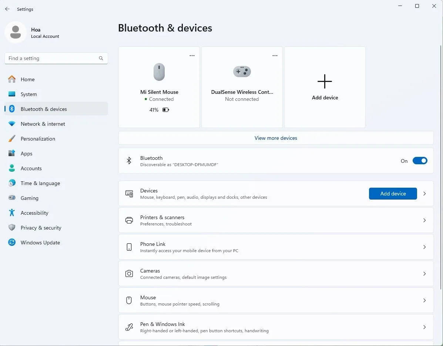Open the System settings section
443x346 pixels.
click(56, 94)
